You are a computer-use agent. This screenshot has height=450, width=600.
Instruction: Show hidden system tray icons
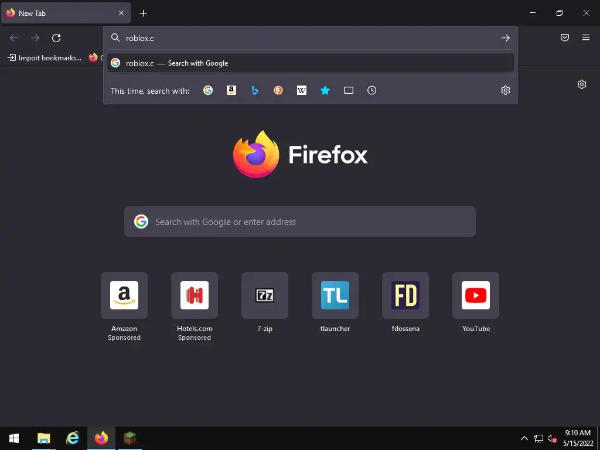tap(524, 438)
